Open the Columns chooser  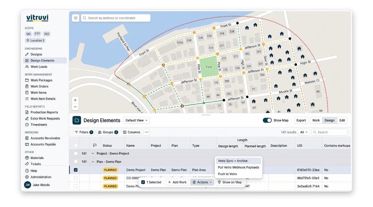pos(131,132)
